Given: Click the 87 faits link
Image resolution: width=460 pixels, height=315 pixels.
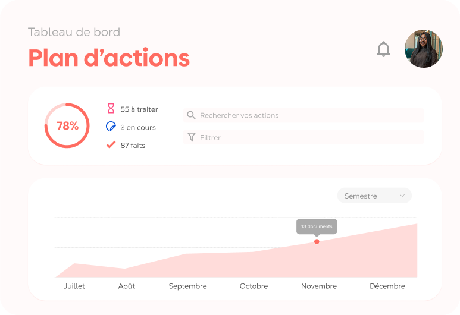Looking at the screenshot, I should 133,146.
